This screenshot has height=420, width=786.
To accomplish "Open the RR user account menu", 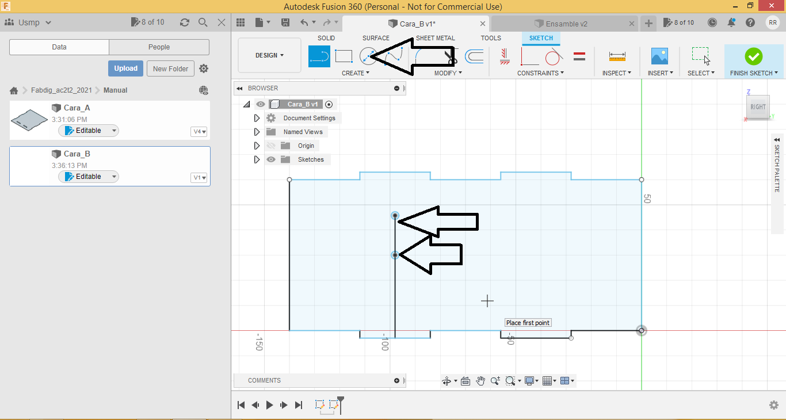I will [x=773, y=22].
